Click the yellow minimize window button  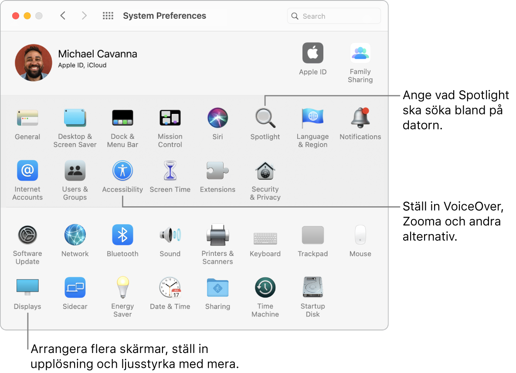click(27, 16)
